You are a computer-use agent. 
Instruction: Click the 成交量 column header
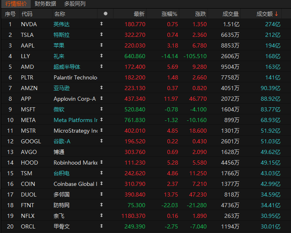pos(230,14)
